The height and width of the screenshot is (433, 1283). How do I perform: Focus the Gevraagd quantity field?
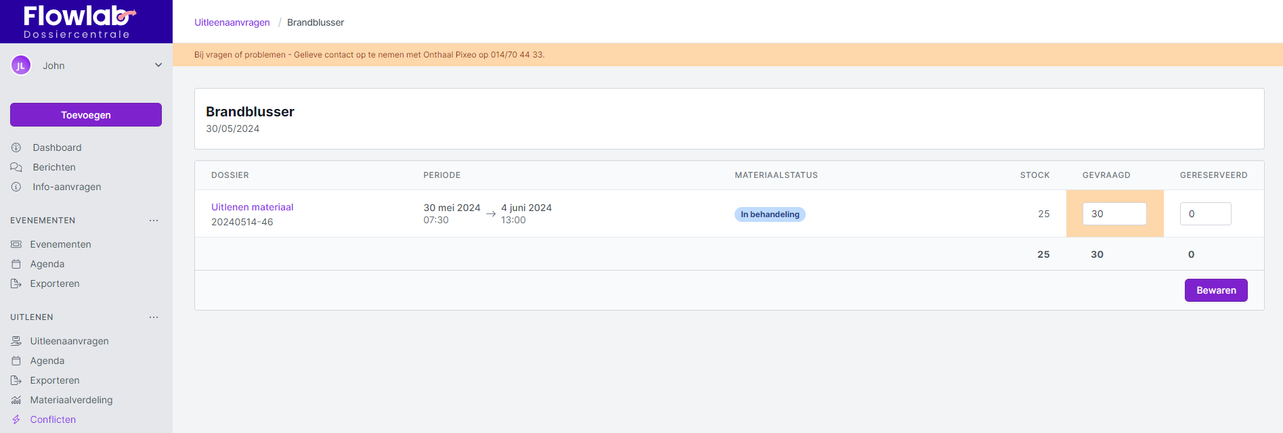(1114, 214)
